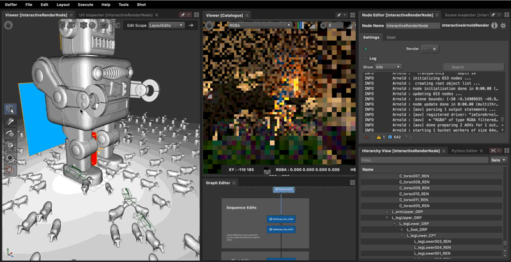Click the Node Name input field
511x262 pixels.
pyautogui.click(x=413, y=25)
